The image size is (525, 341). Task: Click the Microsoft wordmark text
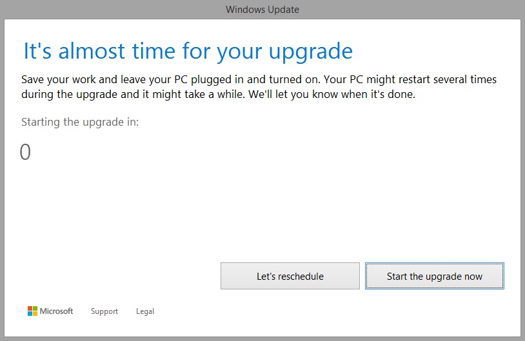pyautogui.click(x=57, y=311)
